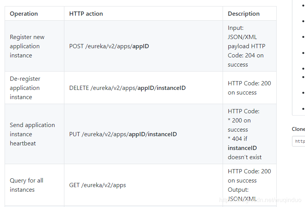Select the De-register application instance cell
Image resolution: width=305 pixels, height=207 pixels.
click(x=25, y=88)
